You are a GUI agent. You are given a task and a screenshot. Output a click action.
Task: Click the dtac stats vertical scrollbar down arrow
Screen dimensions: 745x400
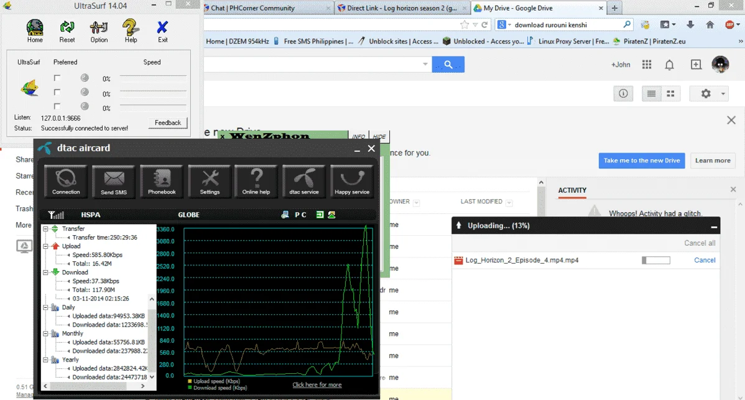pyautogui.click(x=152, y=377)
